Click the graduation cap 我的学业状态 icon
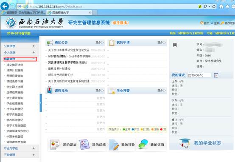The image size is (235, 162). 185,143
